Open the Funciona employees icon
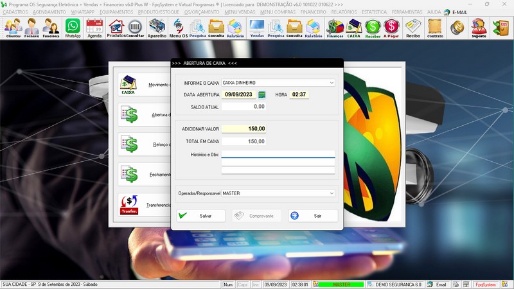 (x=51, y=28)
